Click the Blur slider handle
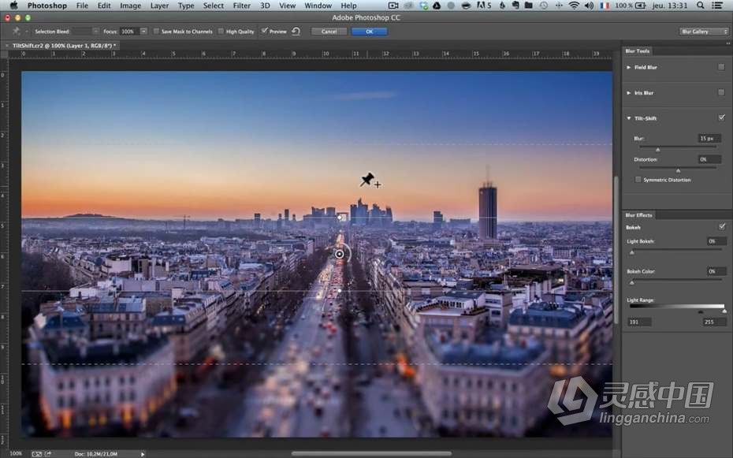The image size is (733, 458). [x=658, y=150]
